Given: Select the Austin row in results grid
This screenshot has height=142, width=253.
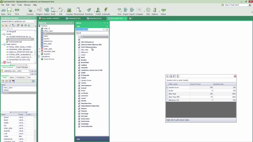Looking at the screenshot, I should click(201, 91).
